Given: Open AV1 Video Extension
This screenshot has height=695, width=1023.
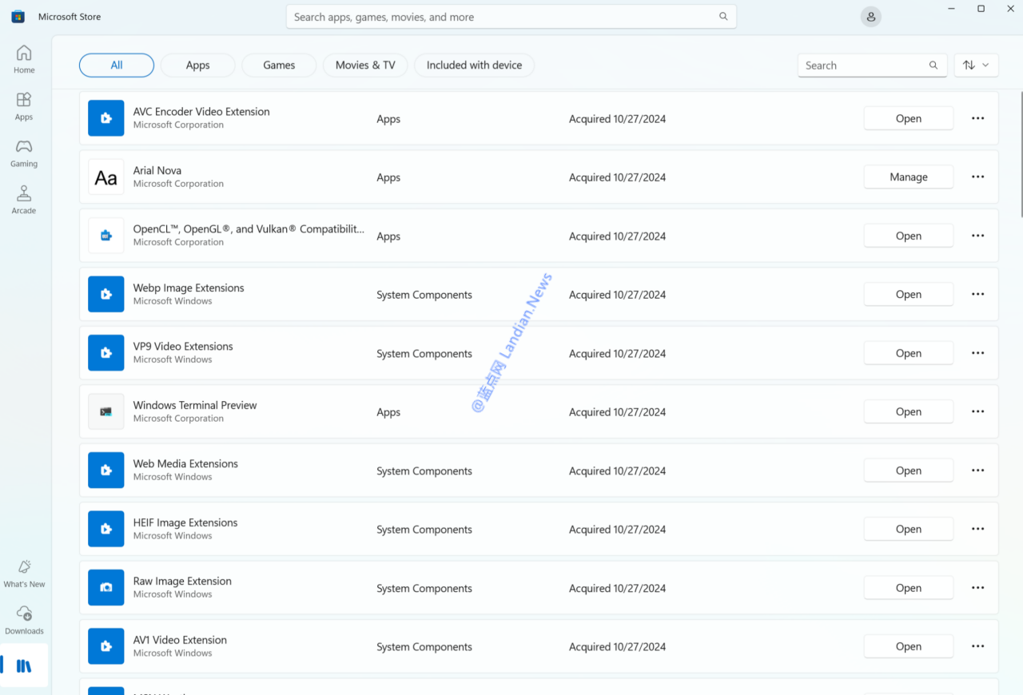Looking at the screenshot, I should coord(908,646).
